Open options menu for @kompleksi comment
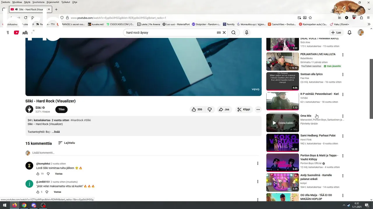The height and width of the screenshot is (209, 373). 258,163
